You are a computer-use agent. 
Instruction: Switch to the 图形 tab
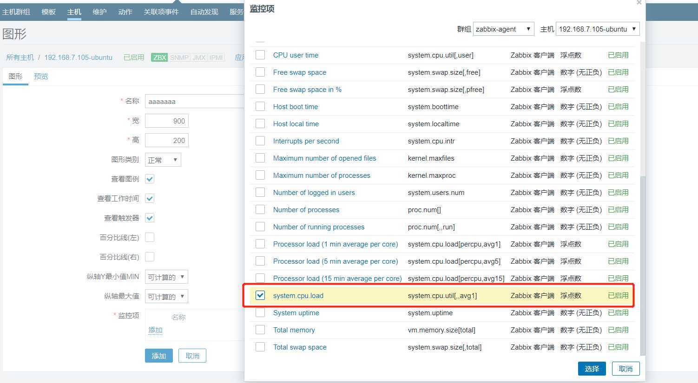(15, 76)
